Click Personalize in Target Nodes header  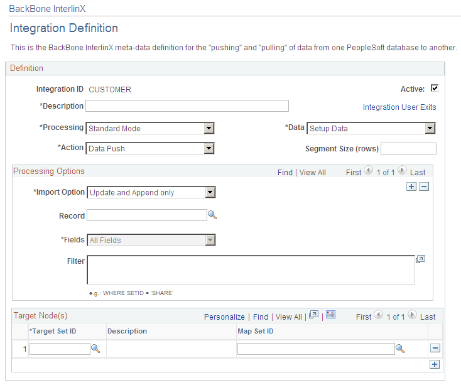(224, 317)
